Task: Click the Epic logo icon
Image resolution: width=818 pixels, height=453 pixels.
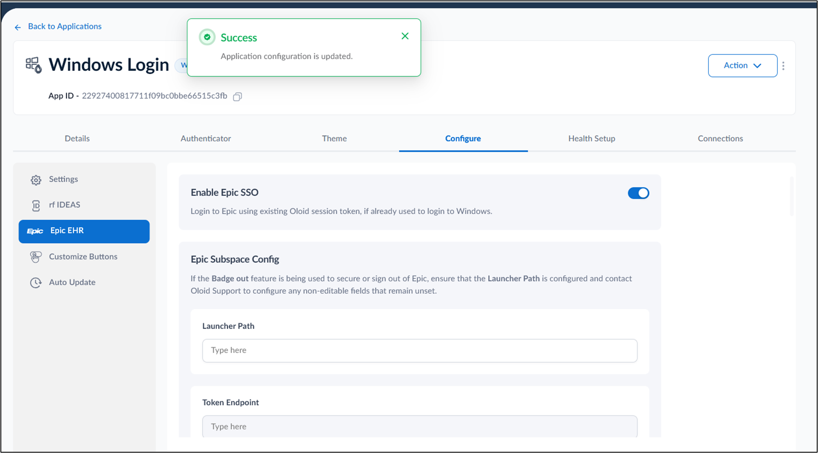Action: [x=35, y=231]
